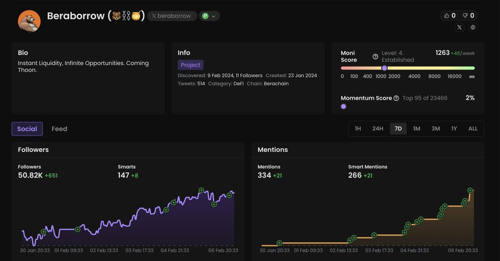Click the Moni Score help icon
Screen dimensions: 500x261
click(376, 57)
